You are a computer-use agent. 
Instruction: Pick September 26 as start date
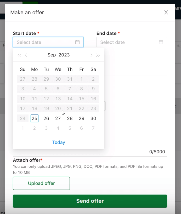46,118
